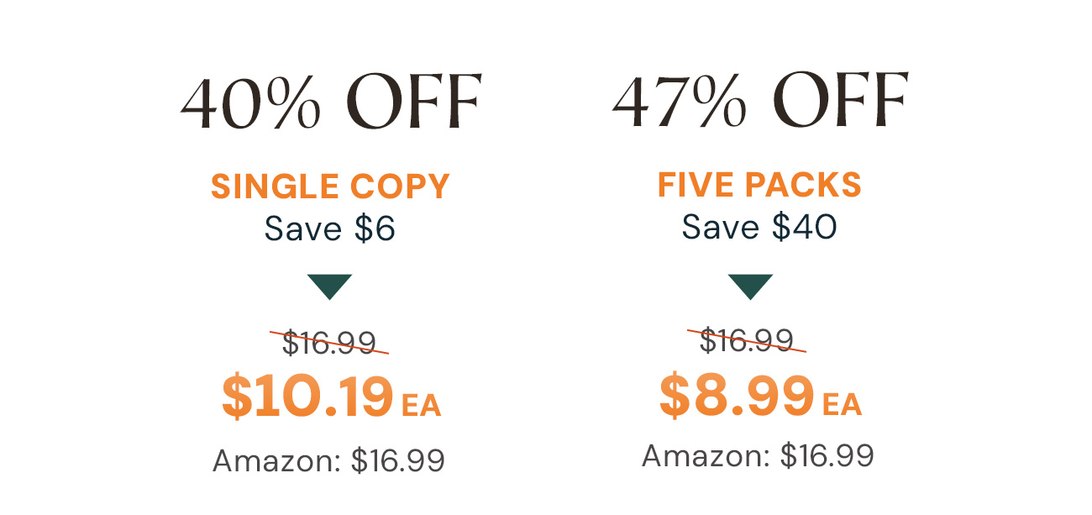Viewport: 1092px width, 515px height.
Task: Click the 40% OFF heading
Action: pyautogui.click(x=331, y=103)
